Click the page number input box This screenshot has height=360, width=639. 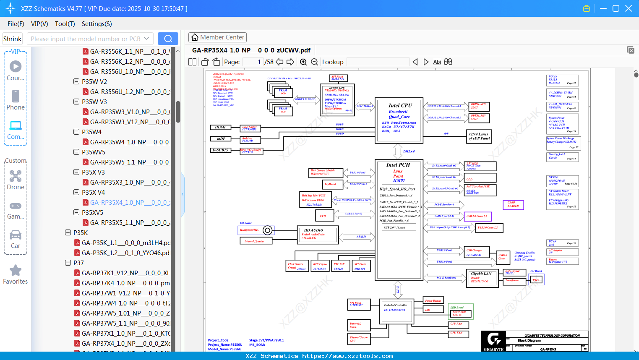click(x=253, y=62)
